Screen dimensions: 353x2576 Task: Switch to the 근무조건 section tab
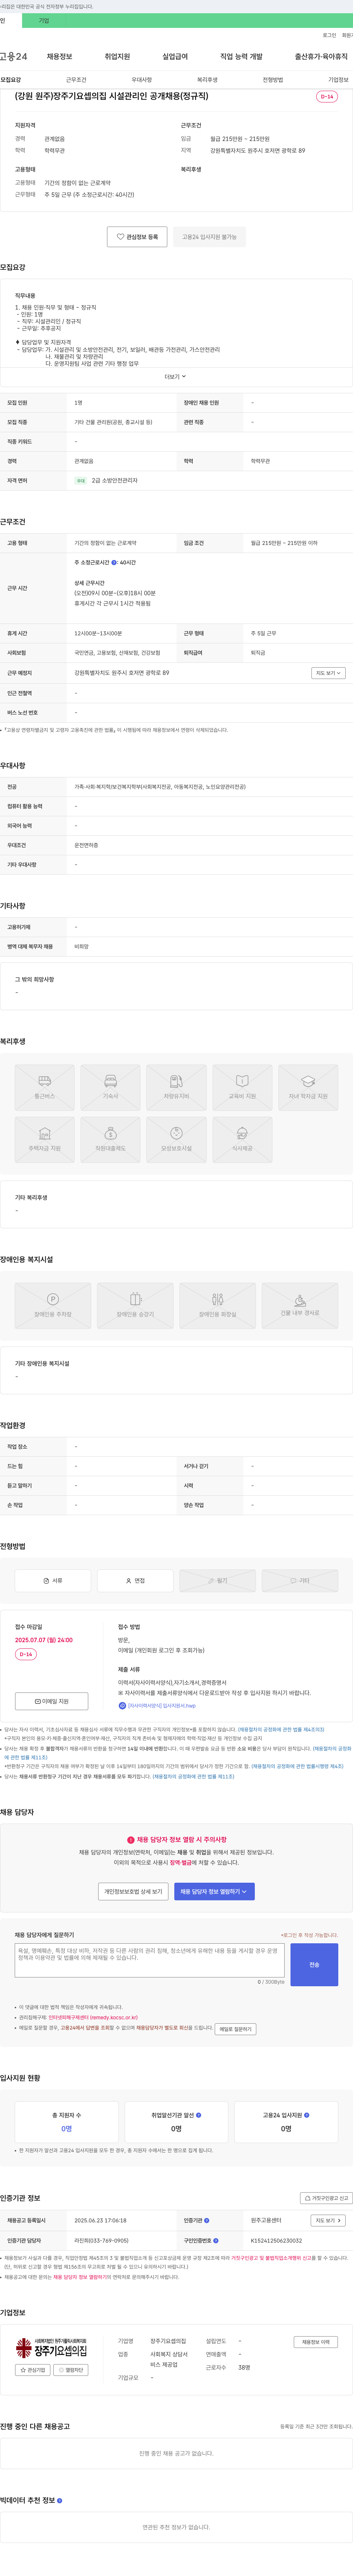[76, 80]
